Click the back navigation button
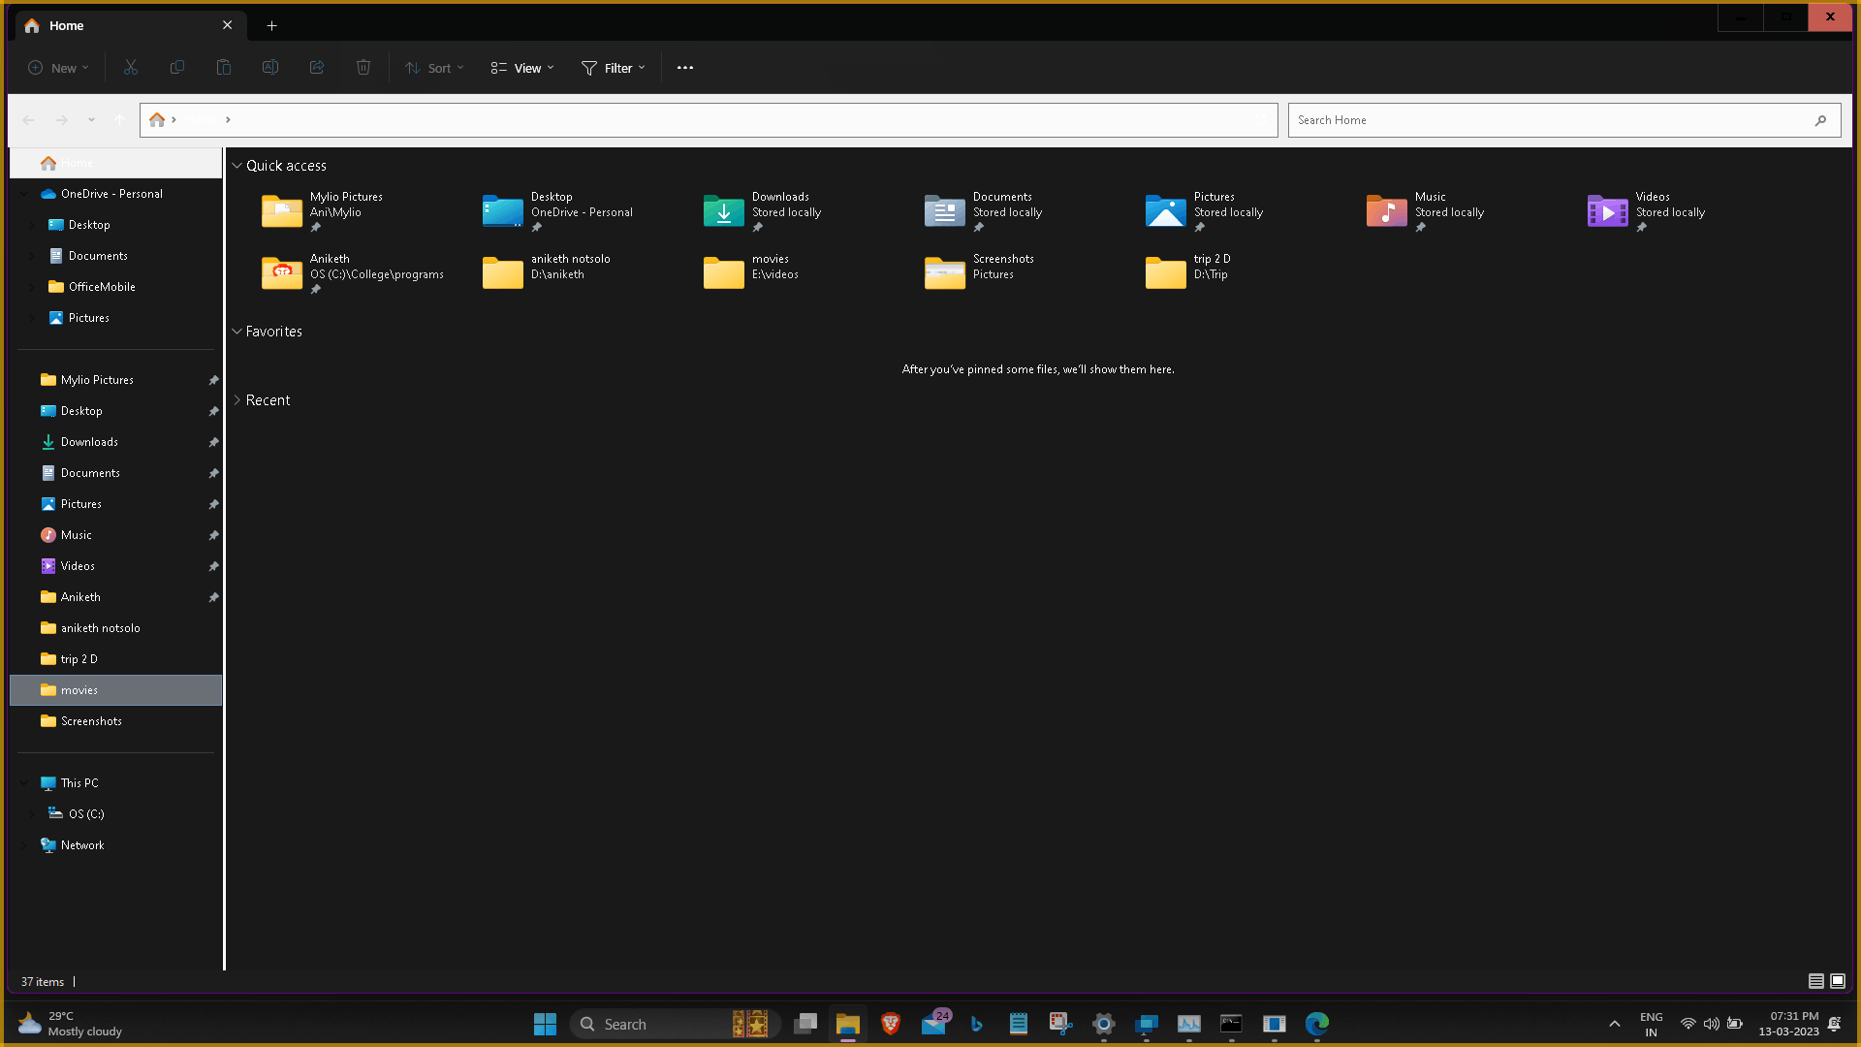The image size is (1861, 1047). (28, 119)
